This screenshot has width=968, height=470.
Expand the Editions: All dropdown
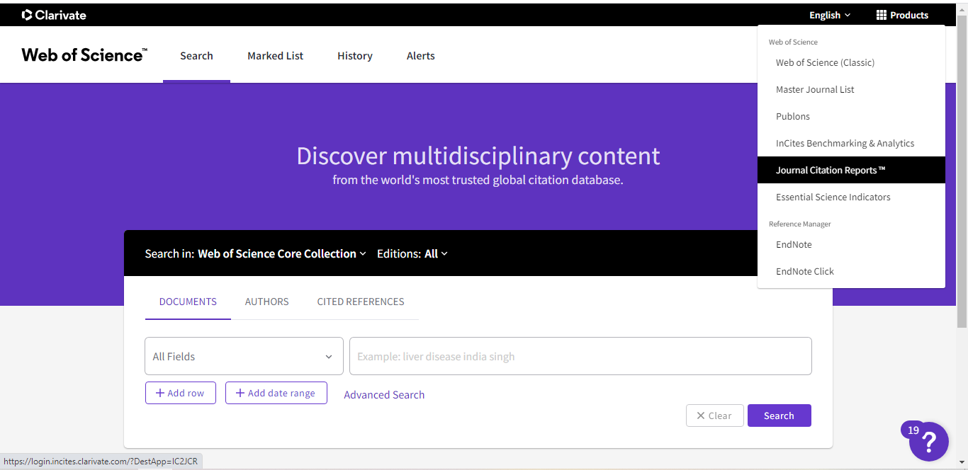pos(412,253)
